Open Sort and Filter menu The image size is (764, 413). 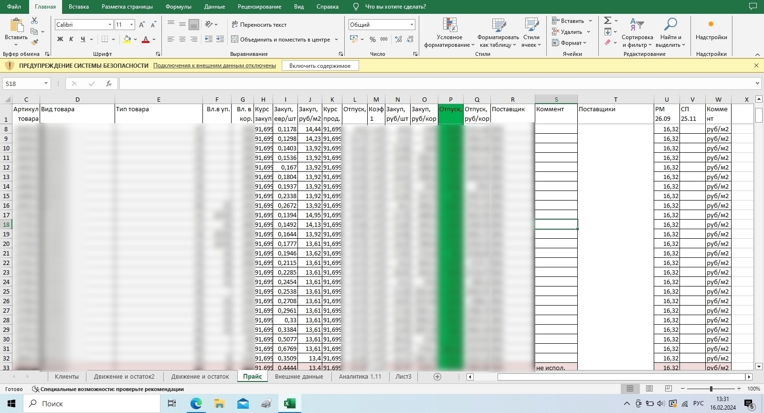click(637, 33)
